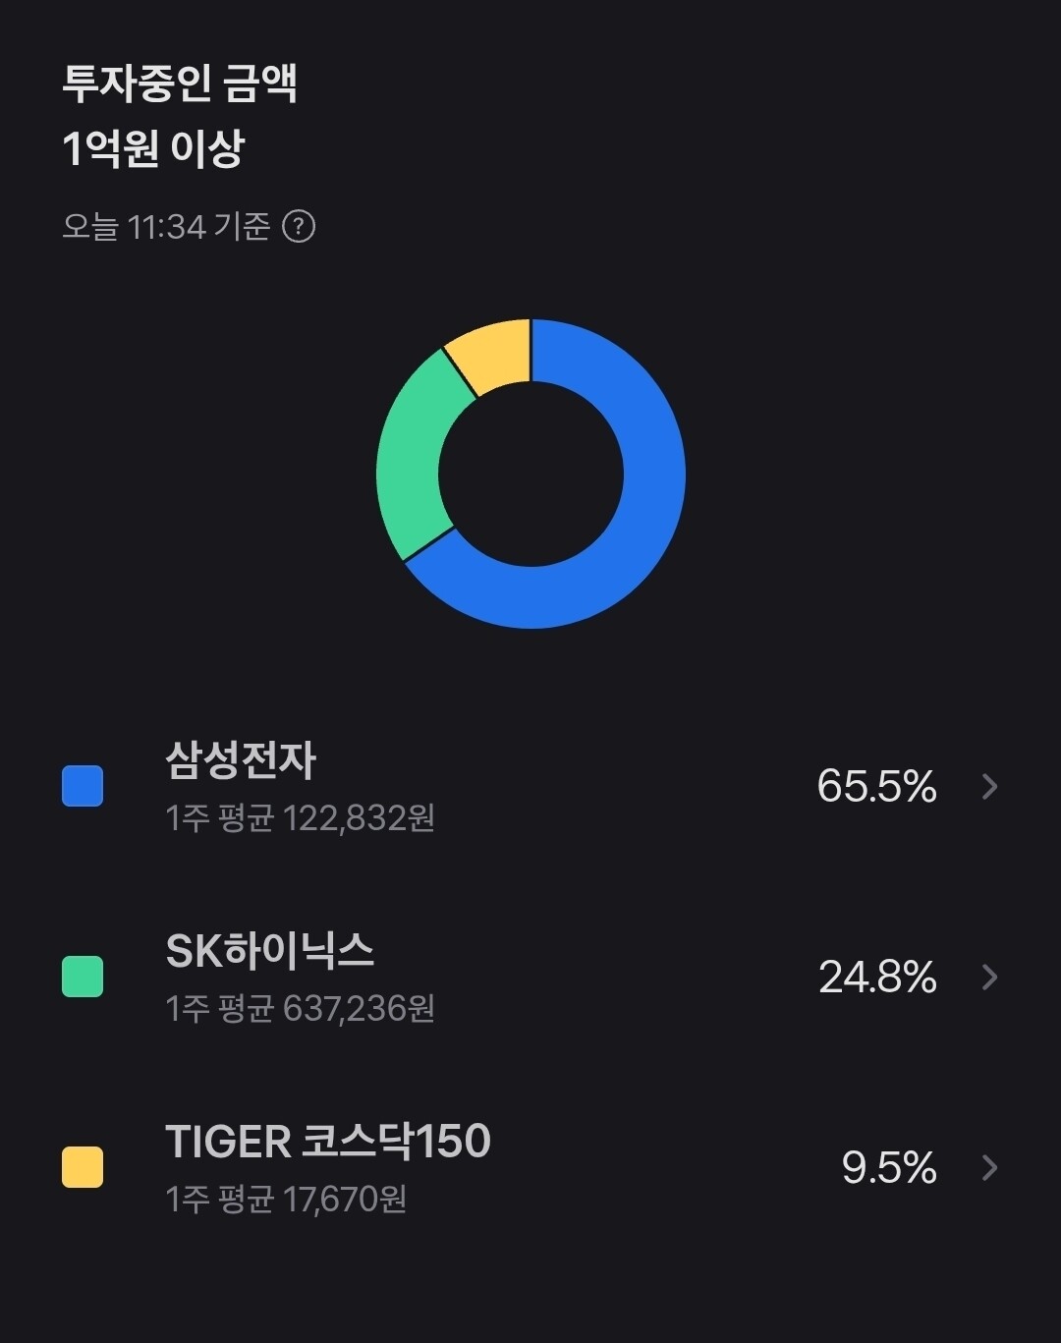Screen dimensions: 1061x1343
Task: Click the 오늘 11:34 기준 timestamp text
Action: click(166, 227)
